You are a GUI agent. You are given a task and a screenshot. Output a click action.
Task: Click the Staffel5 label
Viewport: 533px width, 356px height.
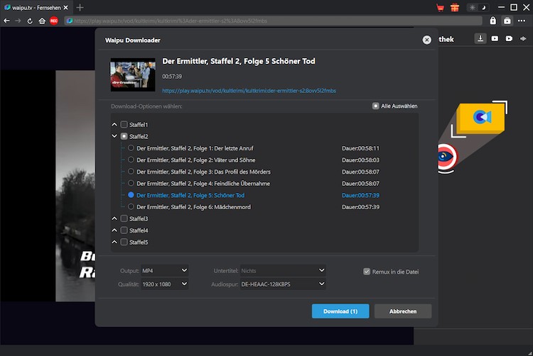139,243
